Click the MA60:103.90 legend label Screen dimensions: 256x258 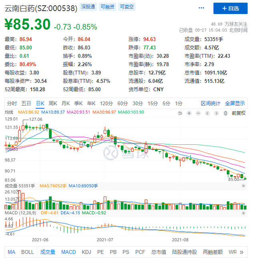click(x=131, y=112)
